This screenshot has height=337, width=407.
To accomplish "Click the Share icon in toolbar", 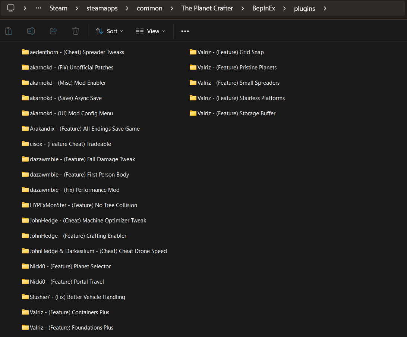I will pyautogui.click(x=53, y=31).
